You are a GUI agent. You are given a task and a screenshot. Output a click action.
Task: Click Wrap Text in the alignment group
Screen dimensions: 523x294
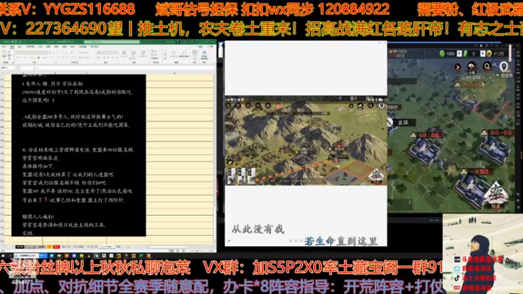click(x=82, y=53)
